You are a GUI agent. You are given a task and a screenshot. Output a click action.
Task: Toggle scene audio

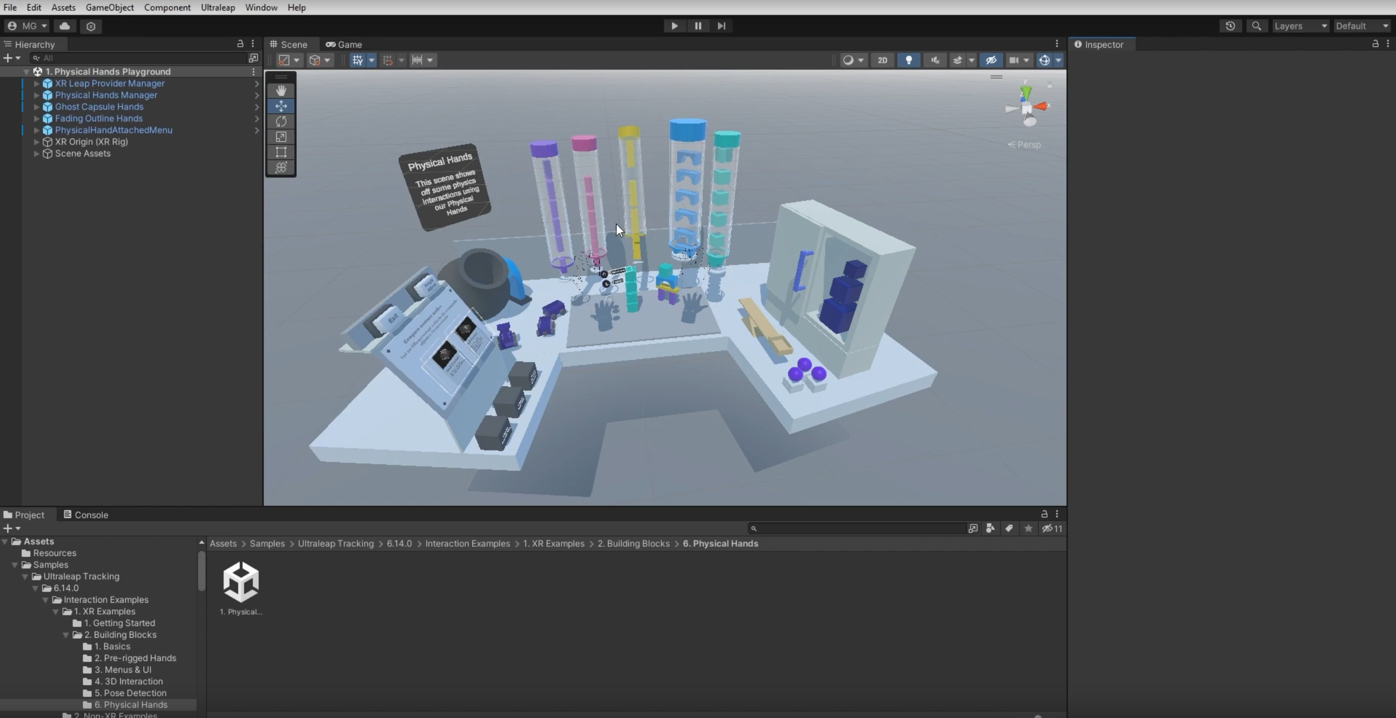[935, 60]
